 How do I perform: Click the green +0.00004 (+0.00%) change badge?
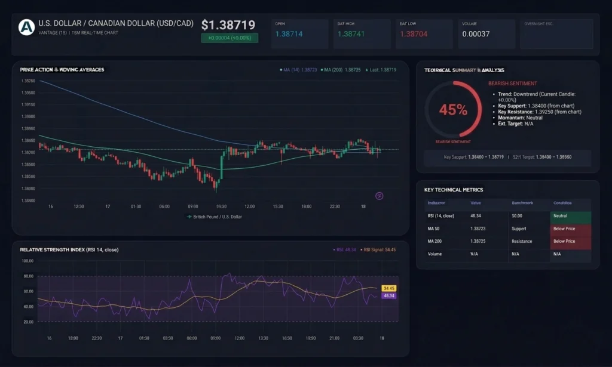point(229,38)
